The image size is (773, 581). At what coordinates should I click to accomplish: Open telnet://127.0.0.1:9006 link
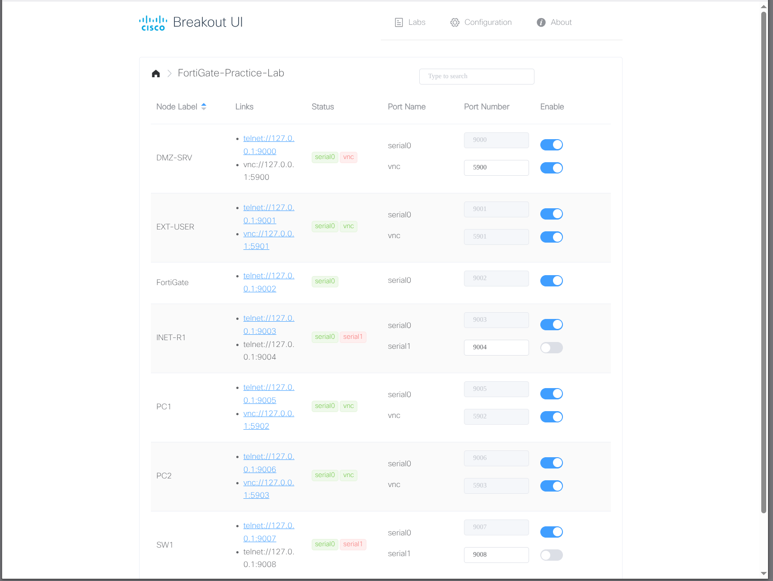[269, 463]
